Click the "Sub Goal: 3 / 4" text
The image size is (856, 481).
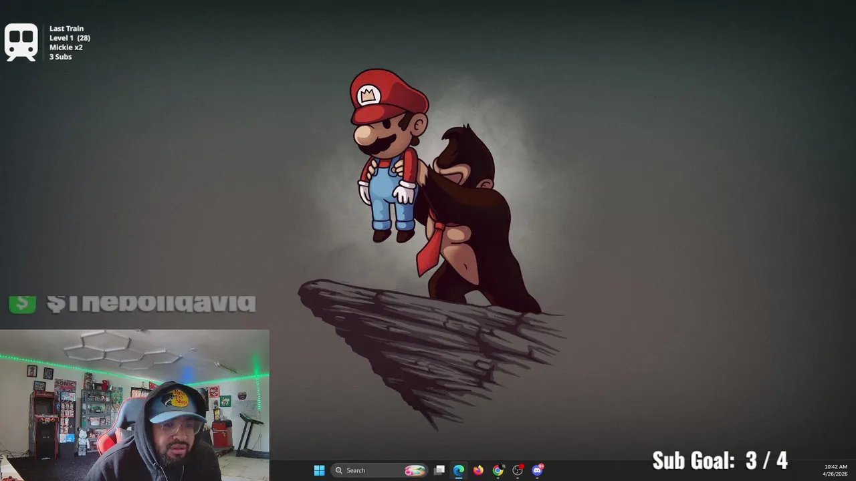[x=720, y=460]
